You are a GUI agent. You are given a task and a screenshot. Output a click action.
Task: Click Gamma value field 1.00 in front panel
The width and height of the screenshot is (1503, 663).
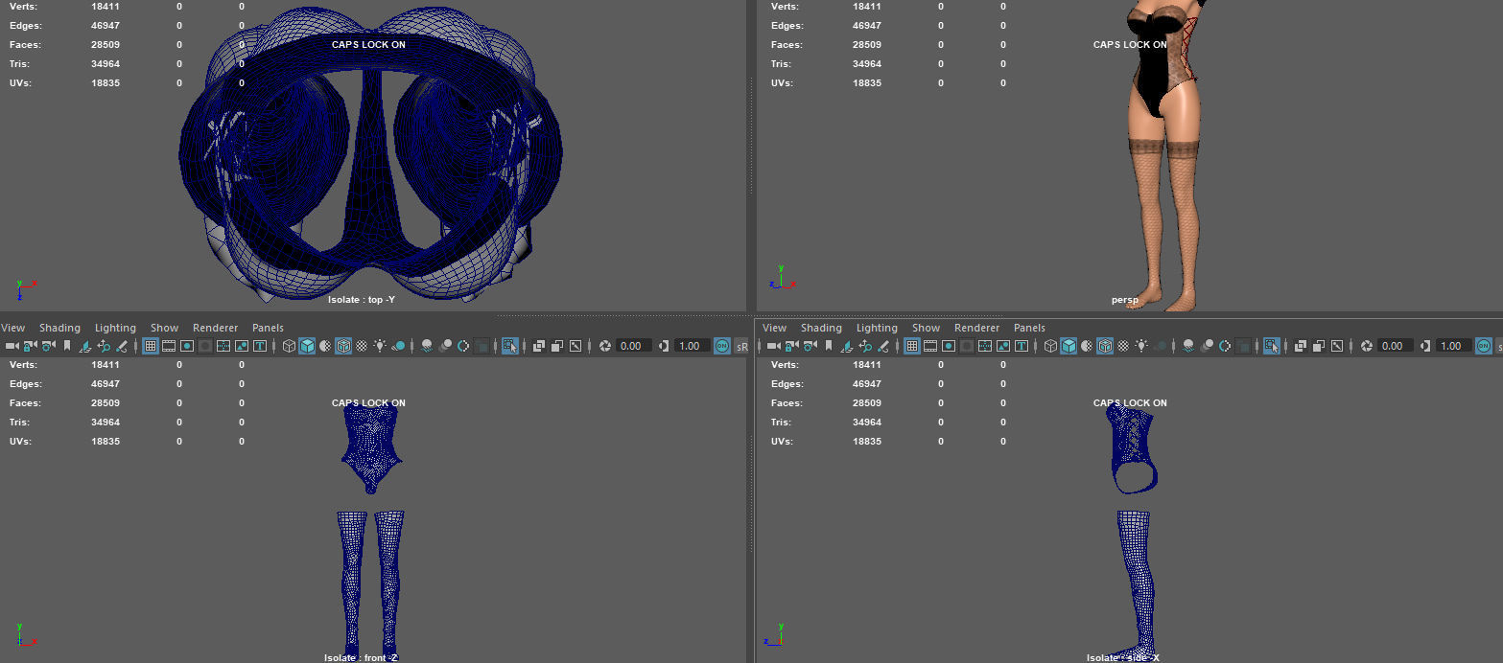coord(692,346)
